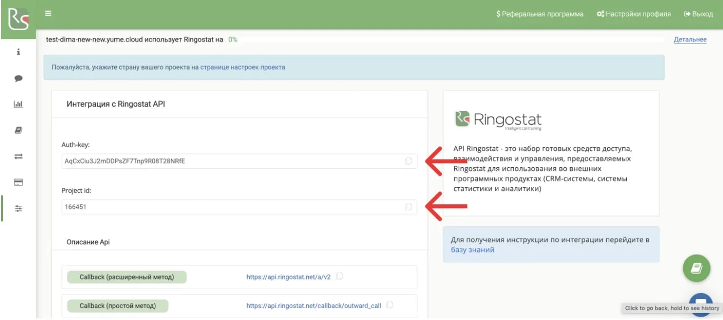This screenshot has width=723, height=320.
Task: Click the Детальнее link
Action: pos(690,40)
